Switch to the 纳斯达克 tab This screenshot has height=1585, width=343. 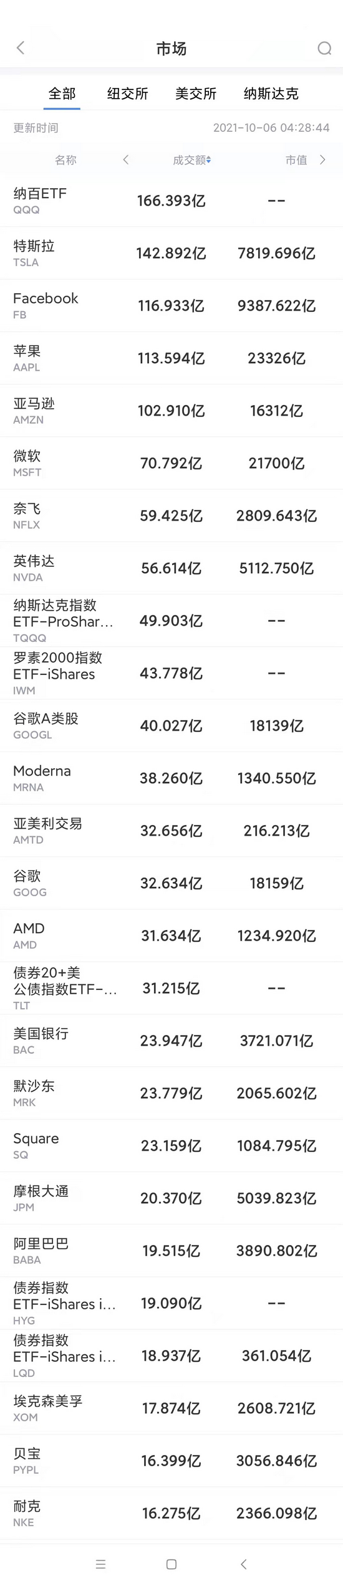tap(271, 94)
